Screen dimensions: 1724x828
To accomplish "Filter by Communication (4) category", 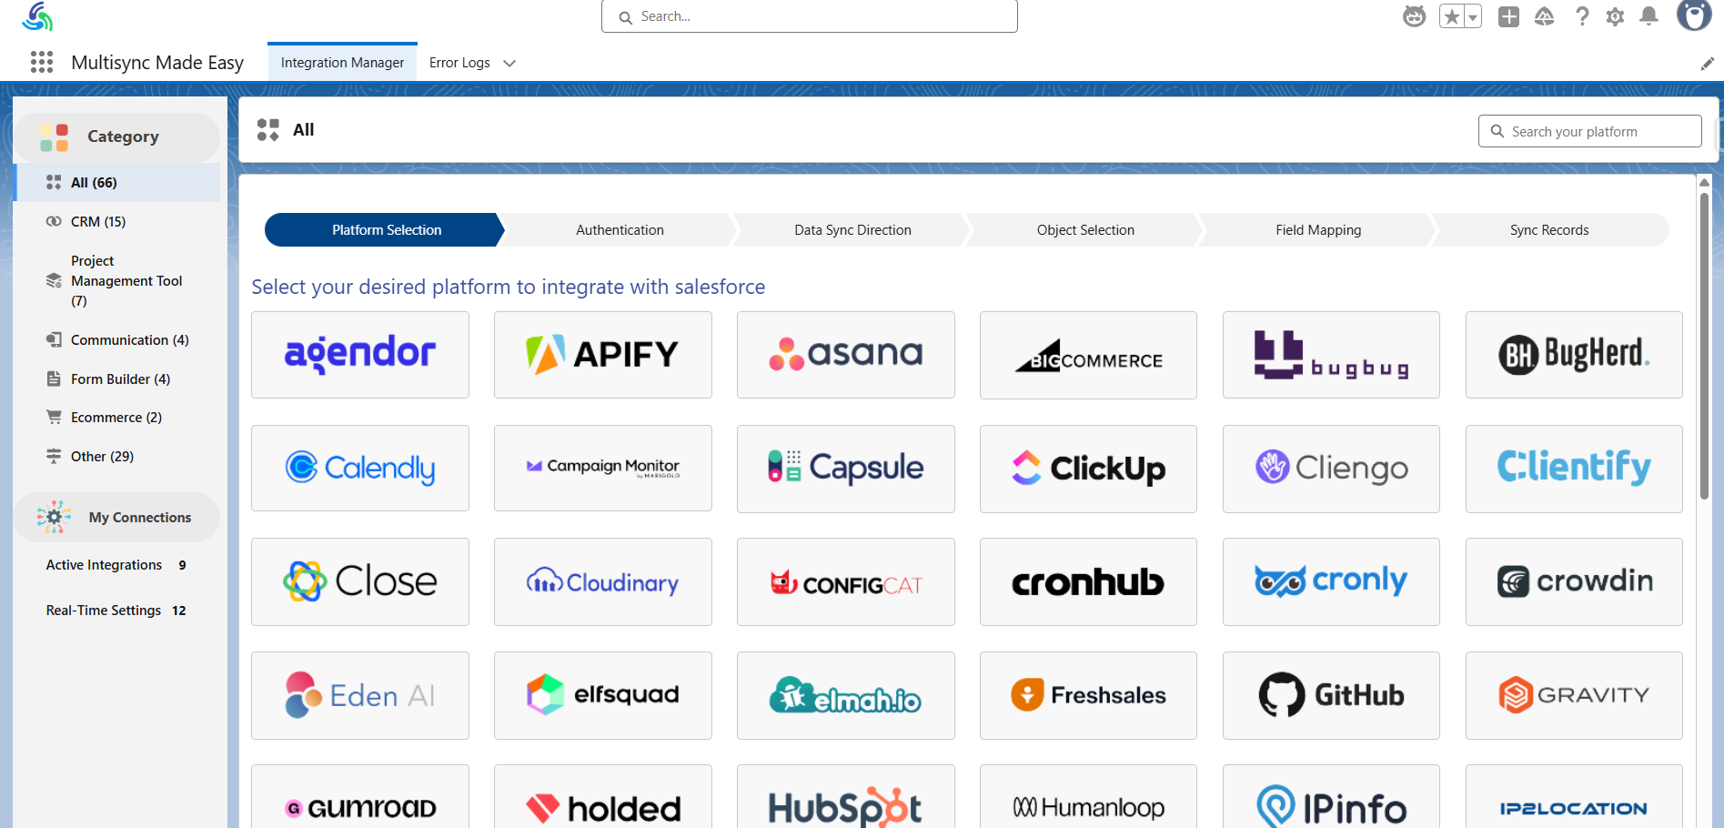I will click(x=118, y=339).
